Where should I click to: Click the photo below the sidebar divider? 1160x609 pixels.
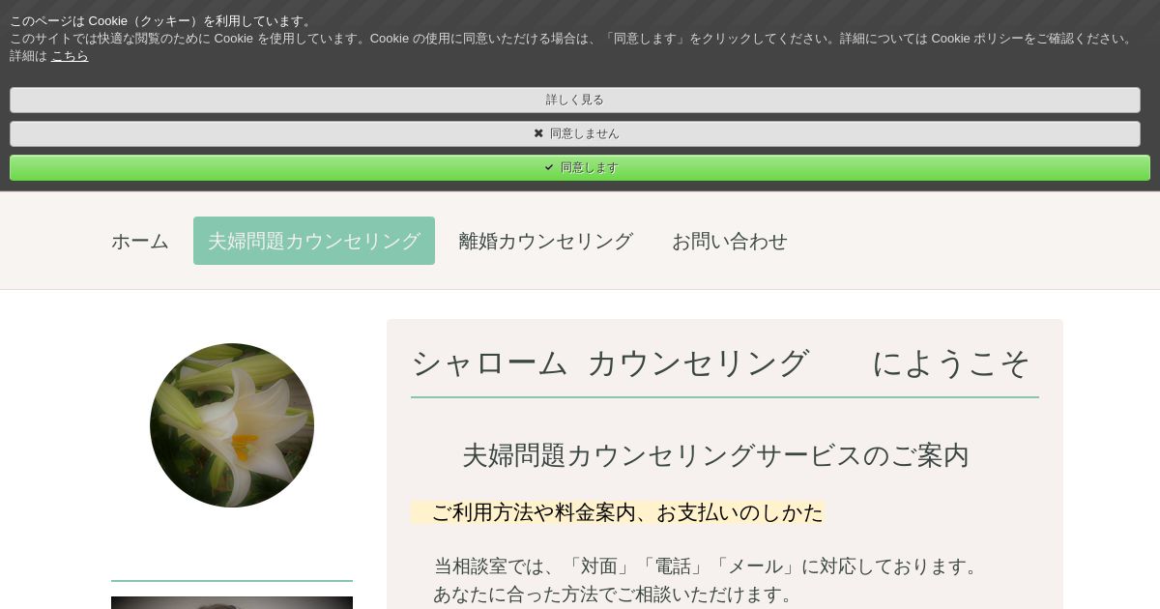[232, 602]
